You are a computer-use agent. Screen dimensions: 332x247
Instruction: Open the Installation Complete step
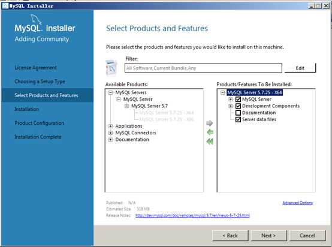38,137
